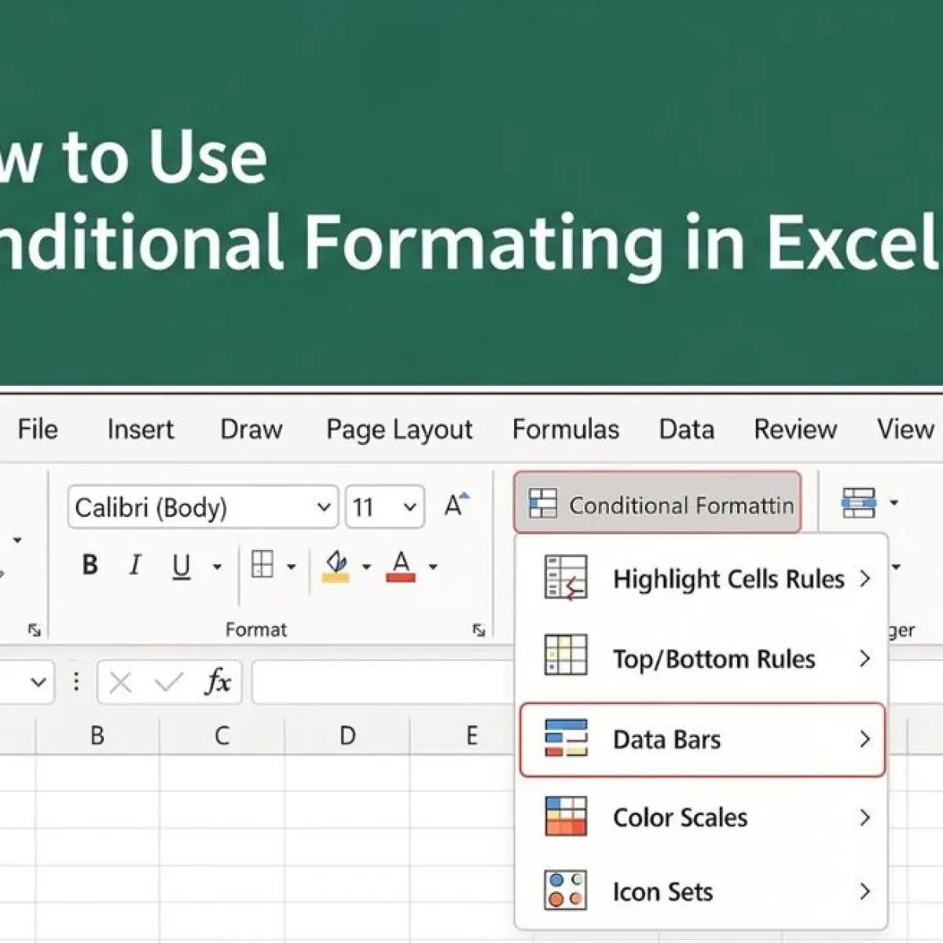Viewport: 943px width, 943px height.
Task: Click the formula bar options dots
Action: point(76,681)
